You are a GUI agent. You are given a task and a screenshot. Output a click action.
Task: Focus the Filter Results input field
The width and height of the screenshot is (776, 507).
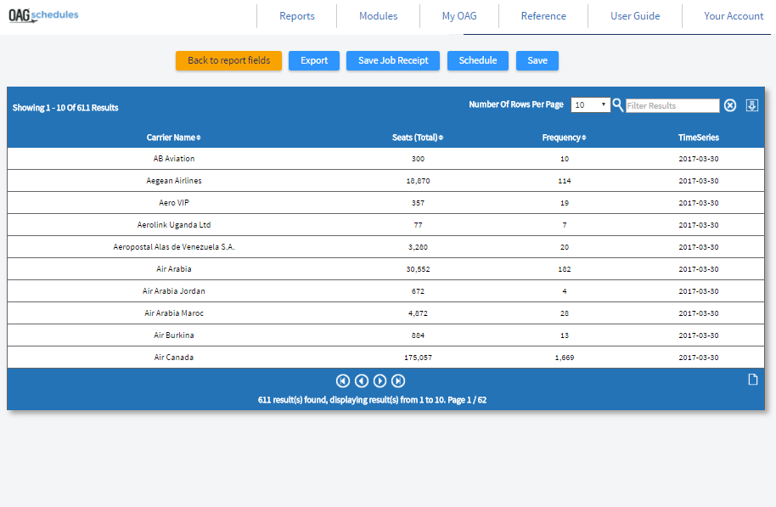point(672,105)
